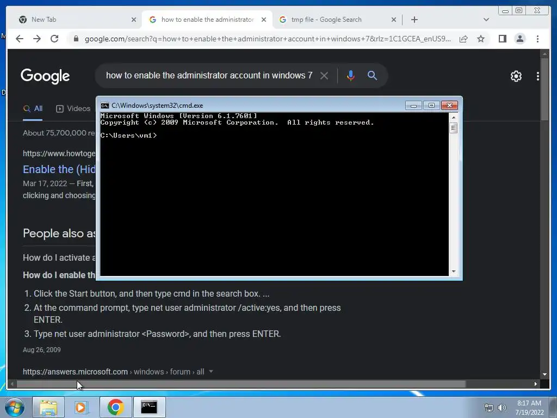The width and height of the screenshot is (557, 418).
Task: Click horizontal scrollbar right arrow
Action: click(536, 384)
